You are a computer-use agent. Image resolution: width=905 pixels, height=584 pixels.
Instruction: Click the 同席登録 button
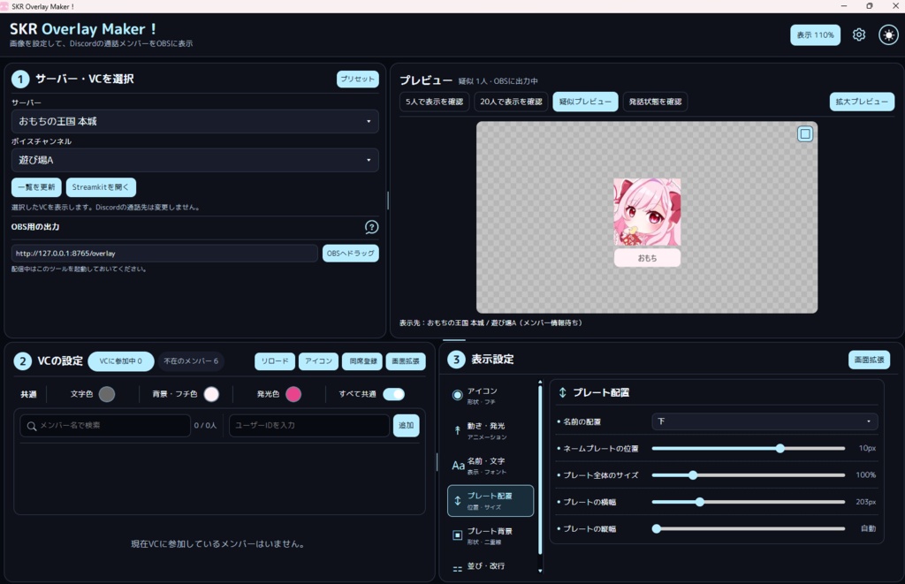[363, 361]
